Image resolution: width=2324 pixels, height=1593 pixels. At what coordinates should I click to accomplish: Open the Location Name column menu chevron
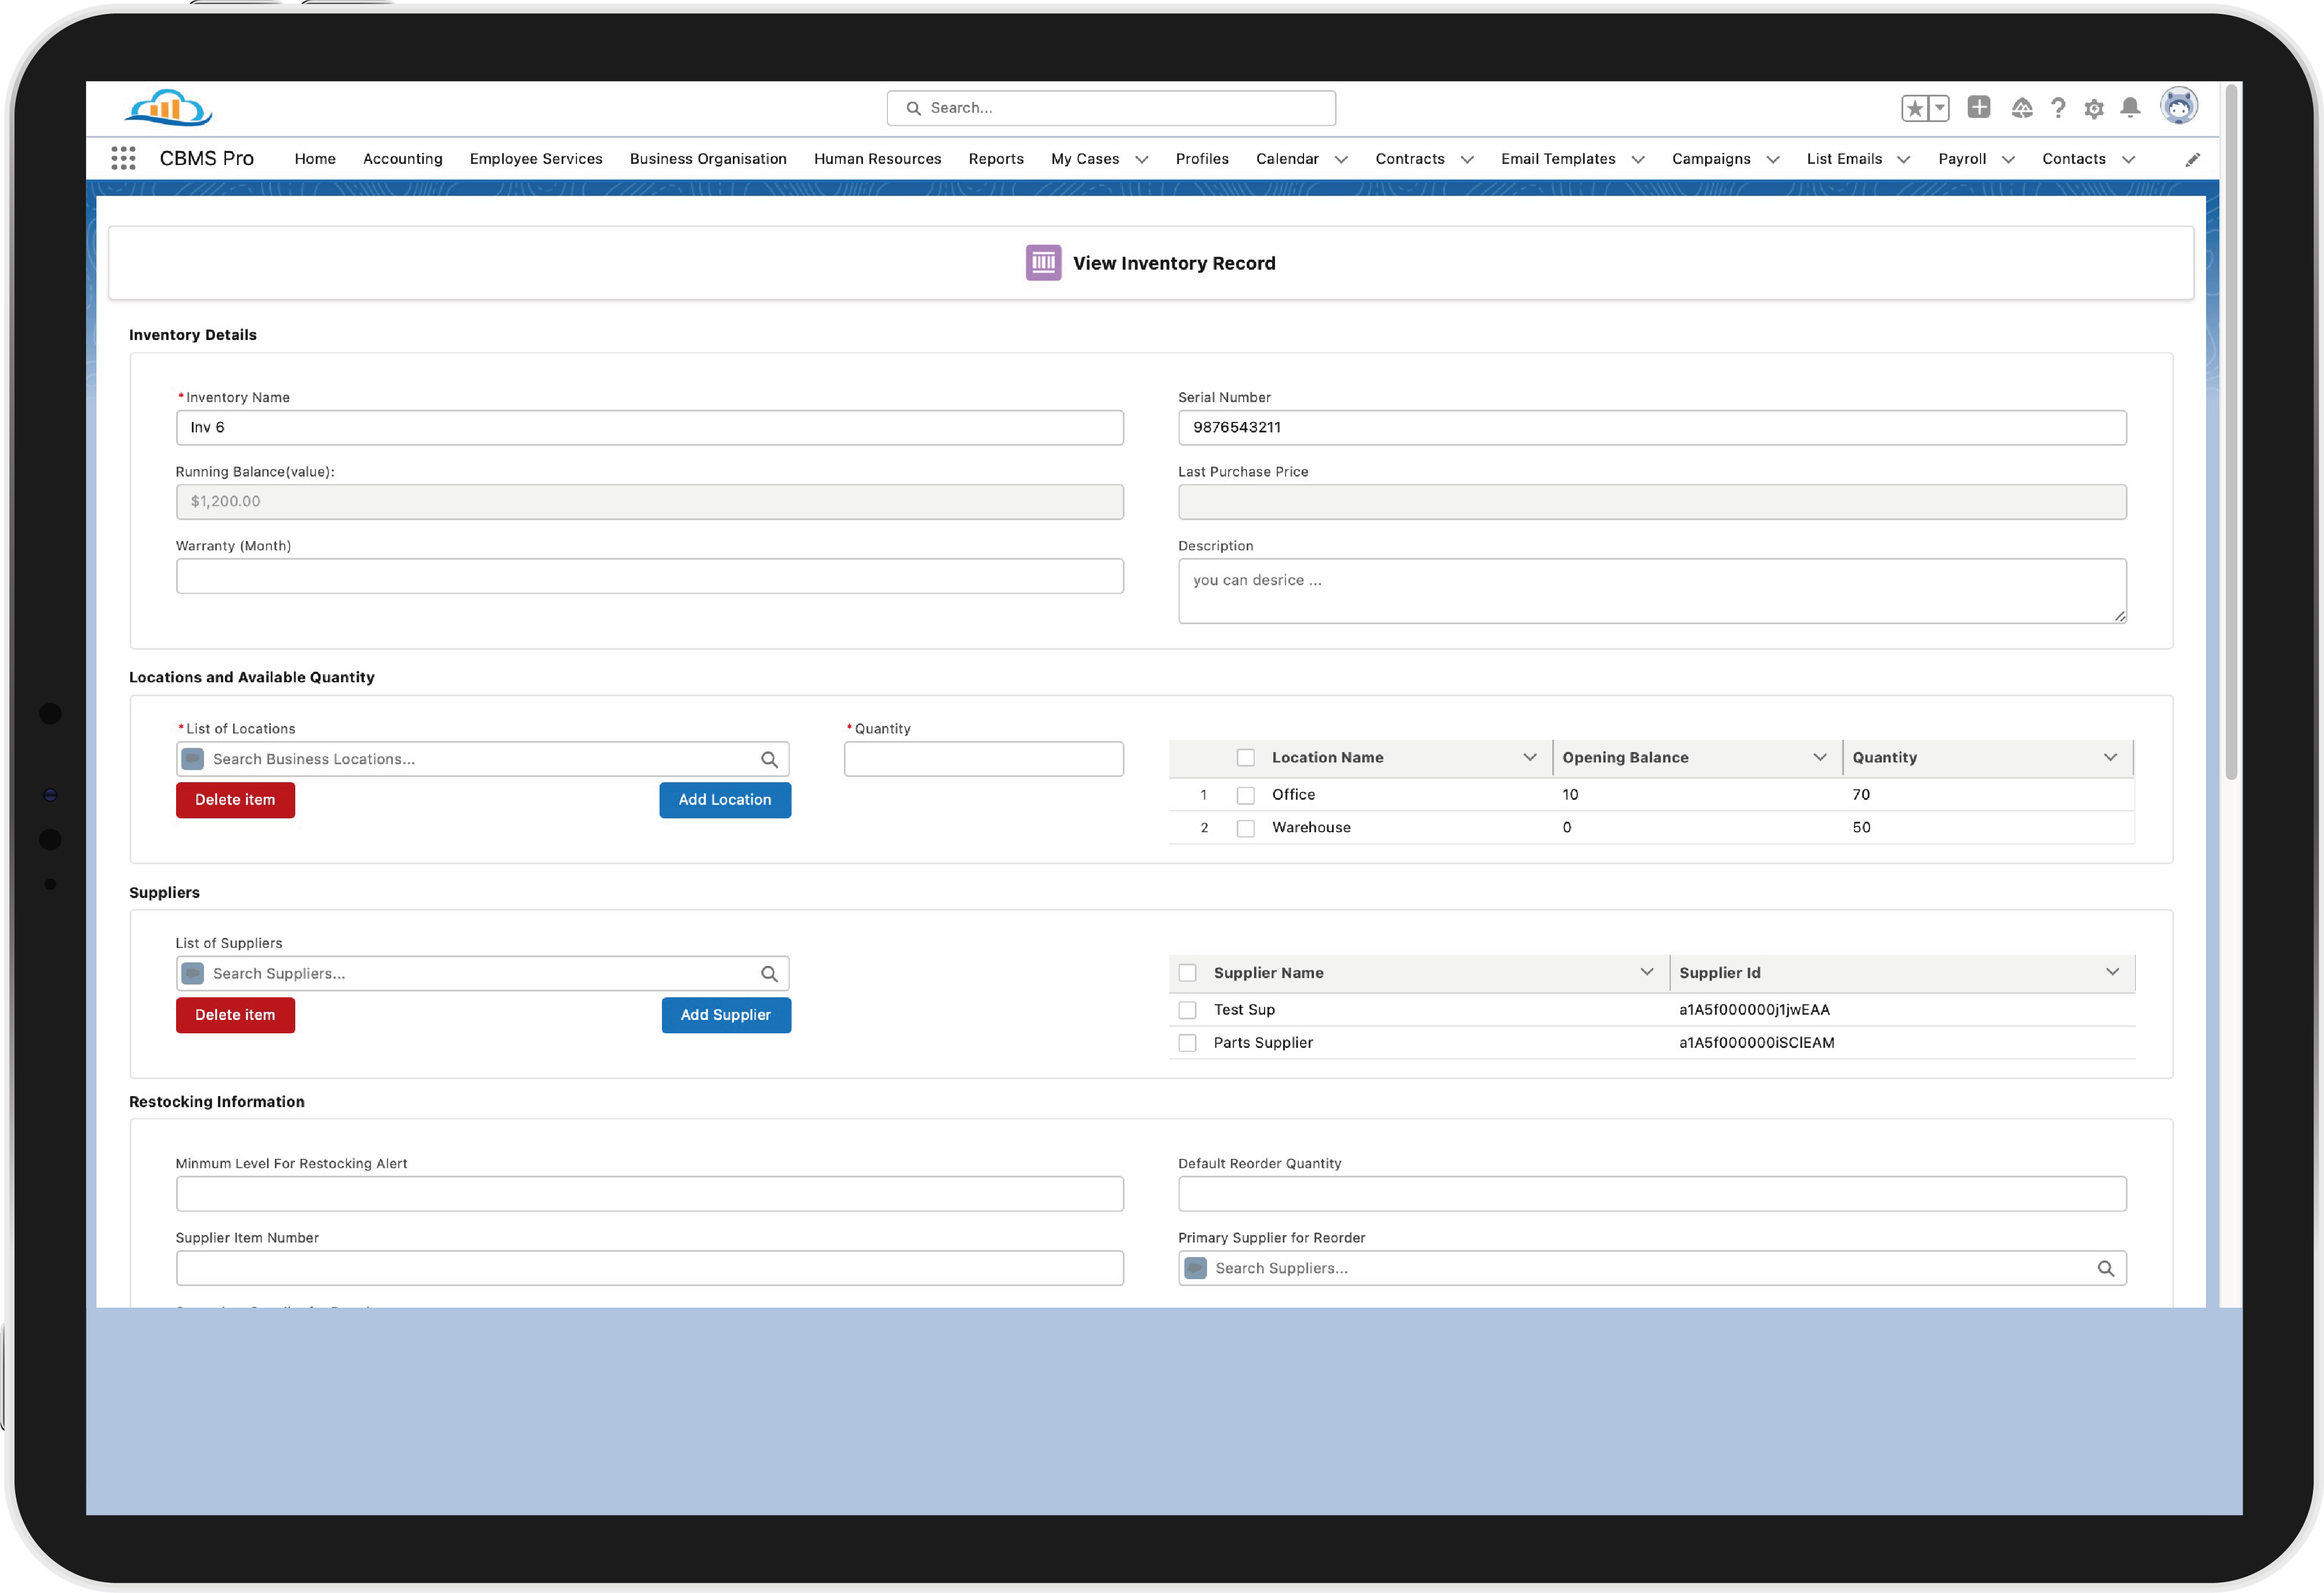pyautogui.click(x=1529, y=757)
